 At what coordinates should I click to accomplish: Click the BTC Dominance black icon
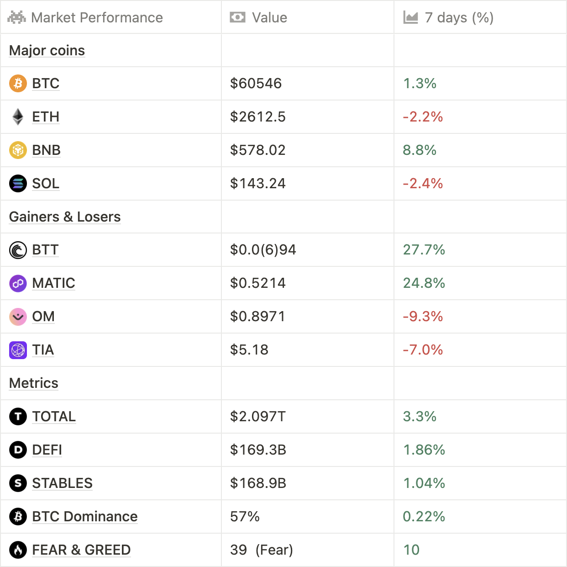(18, 517)
